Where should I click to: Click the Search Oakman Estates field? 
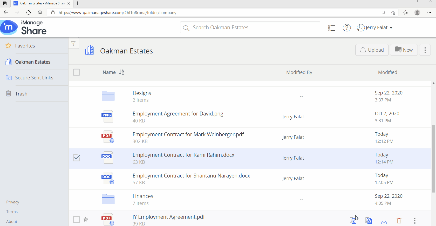point(250,28)
